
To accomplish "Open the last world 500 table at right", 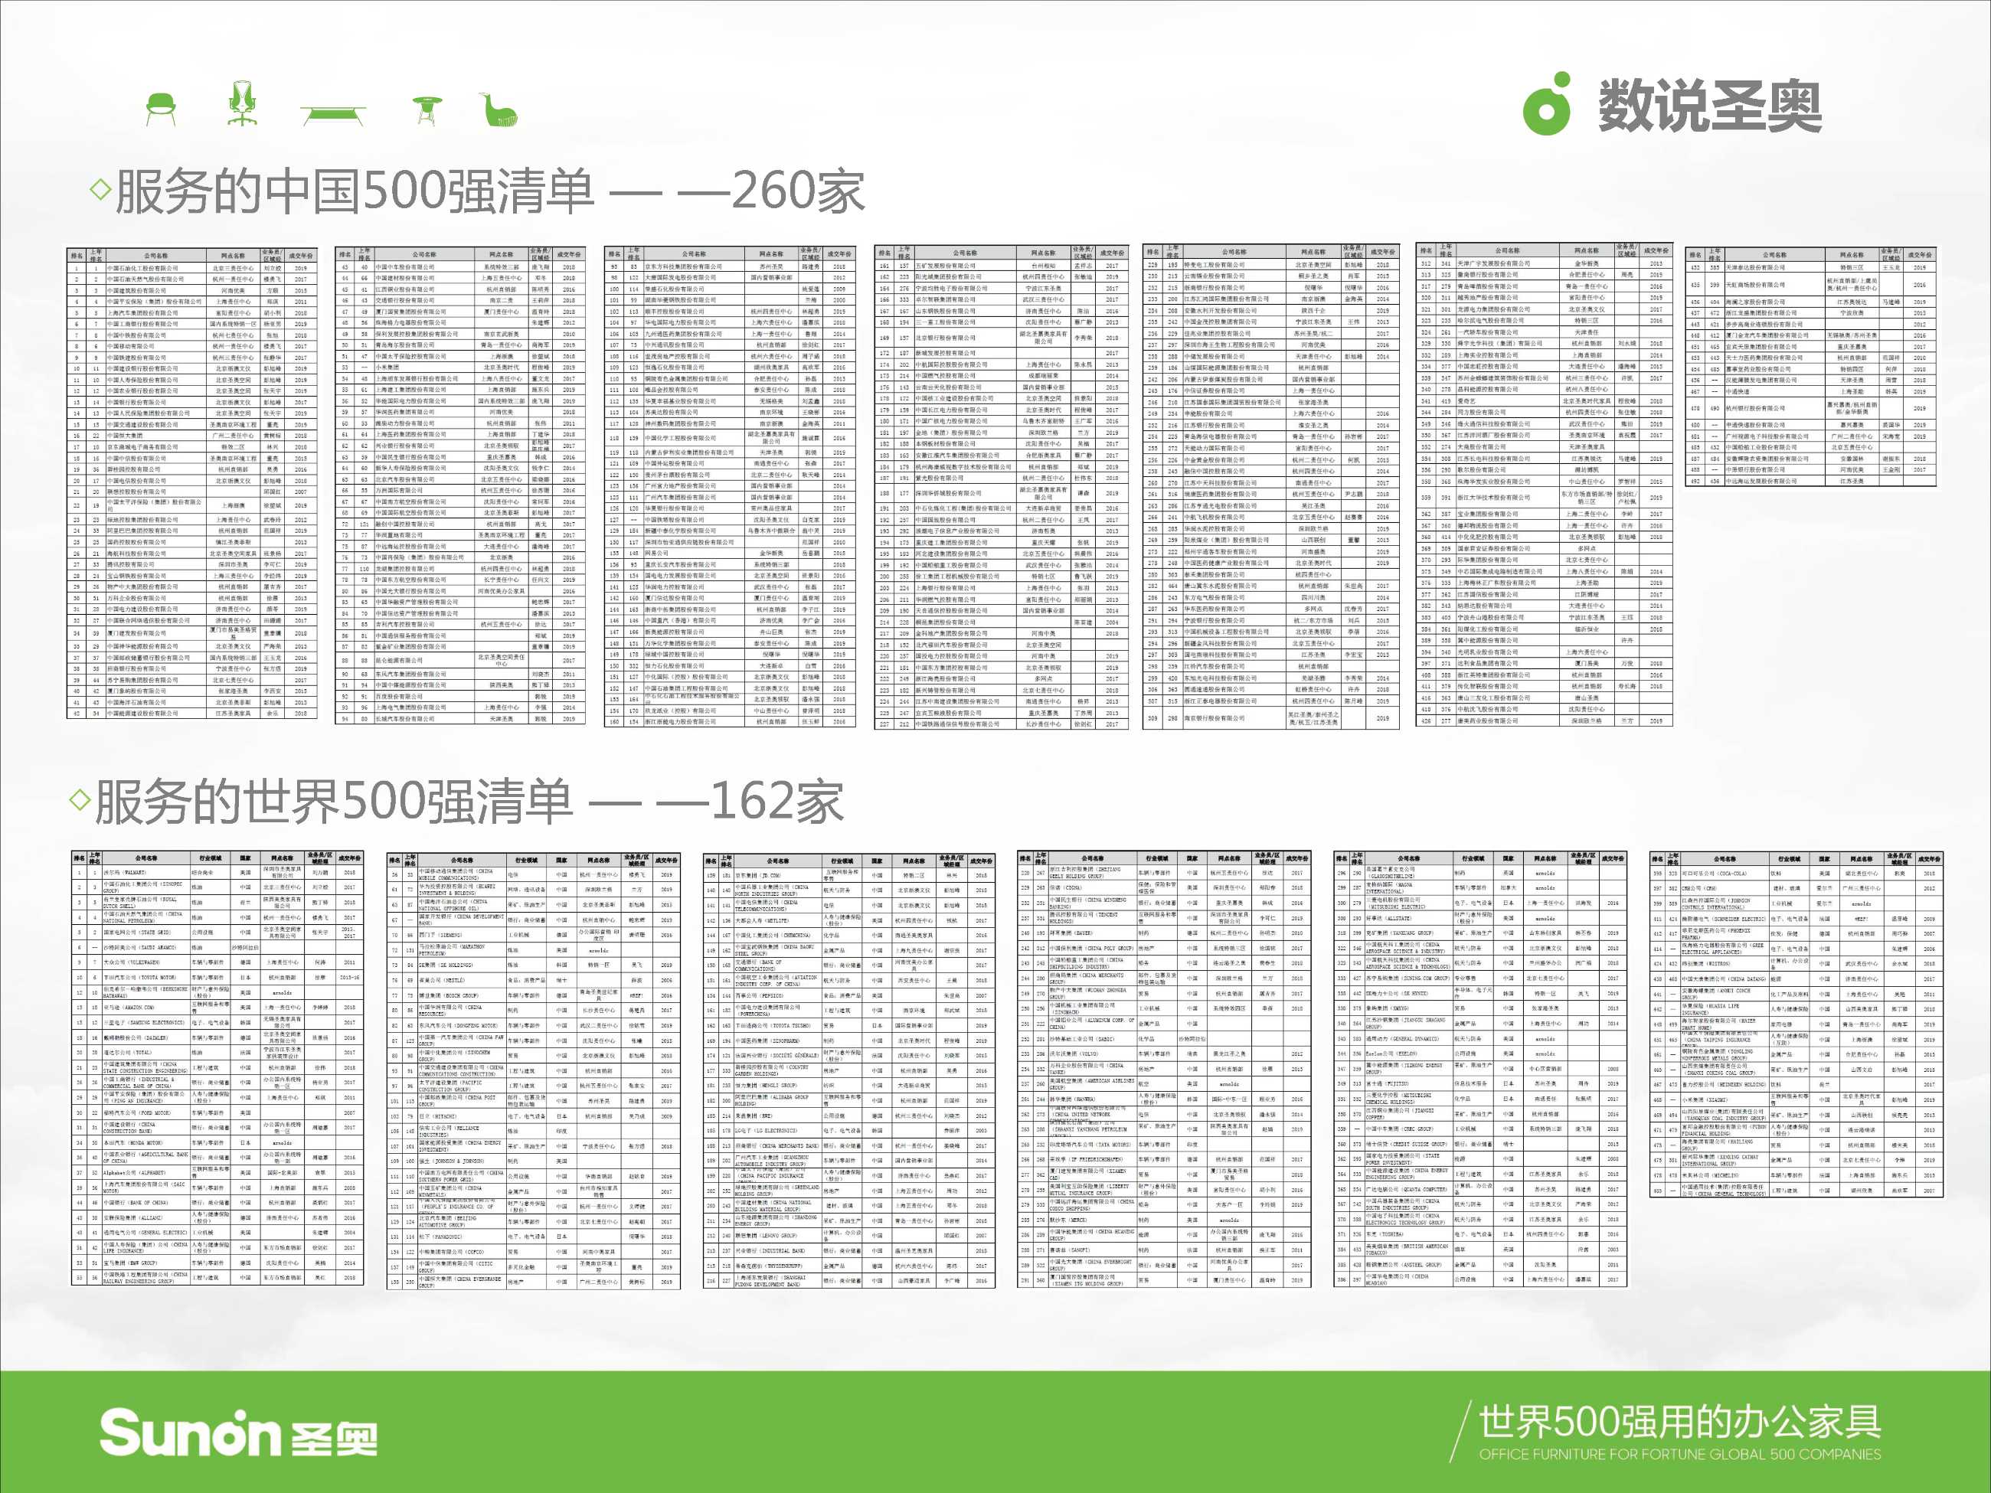I will (1796, 1024).
